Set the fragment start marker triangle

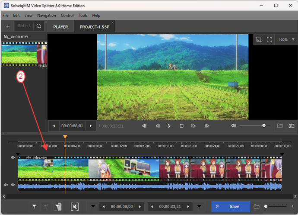[x=93, y=207]
